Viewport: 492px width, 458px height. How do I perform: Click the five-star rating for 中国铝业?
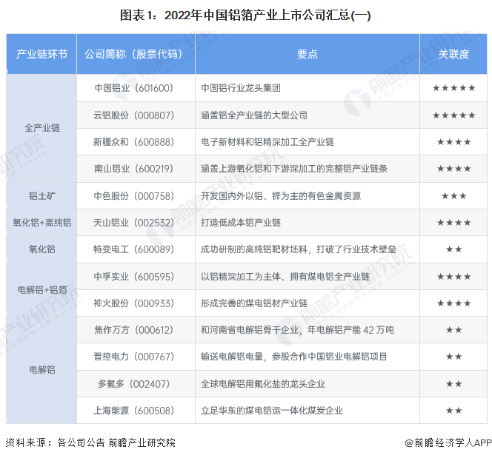[x=453, y=88]
